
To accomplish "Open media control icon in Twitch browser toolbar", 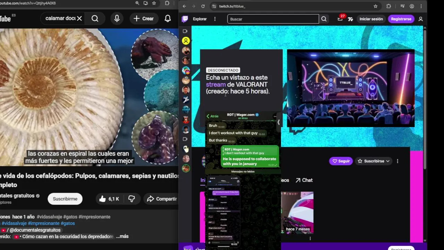I will (x=402, y=6).
